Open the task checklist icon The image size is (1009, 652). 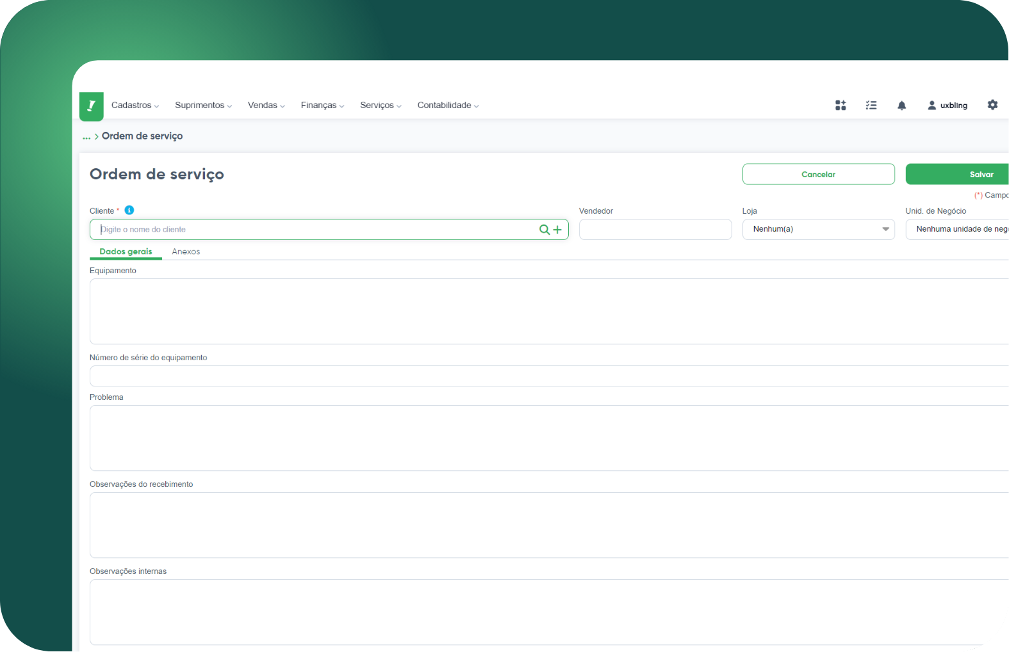tap(871, 106)
